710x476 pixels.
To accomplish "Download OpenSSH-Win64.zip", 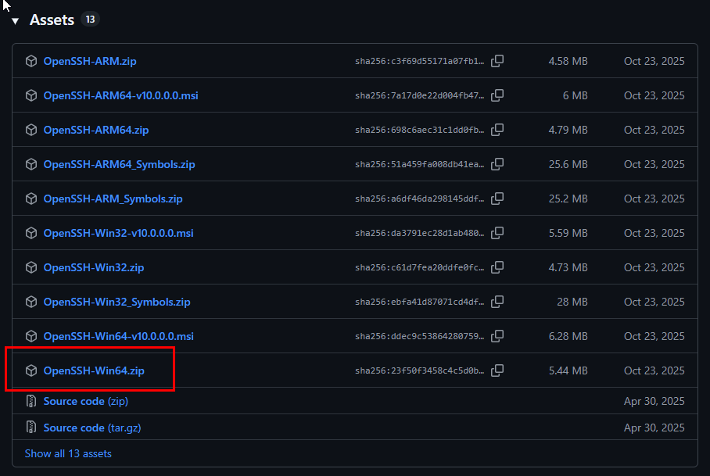I will pos(94,370).
